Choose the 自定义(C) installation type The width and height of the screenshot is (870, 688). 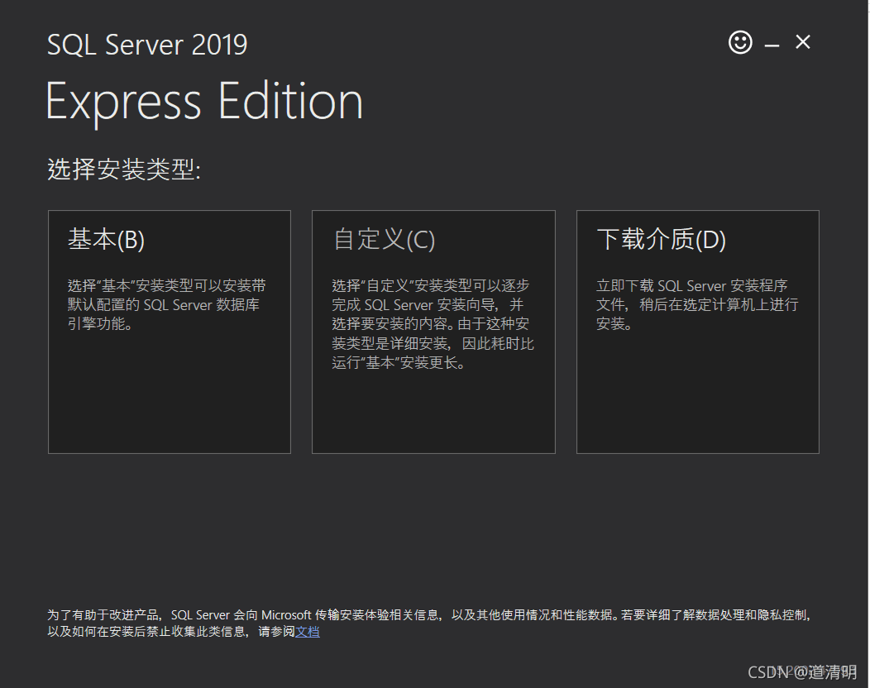point(433,332)
